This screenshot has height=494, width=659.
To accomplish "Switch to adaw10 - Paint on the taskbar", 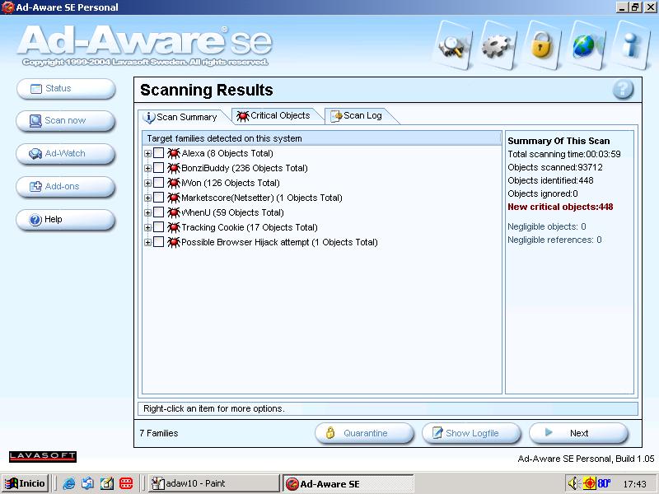I will 213,483.
